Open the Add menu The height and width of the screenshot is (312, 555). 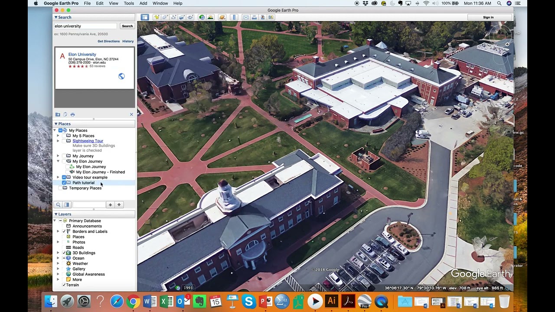click(x=144, y=3)
